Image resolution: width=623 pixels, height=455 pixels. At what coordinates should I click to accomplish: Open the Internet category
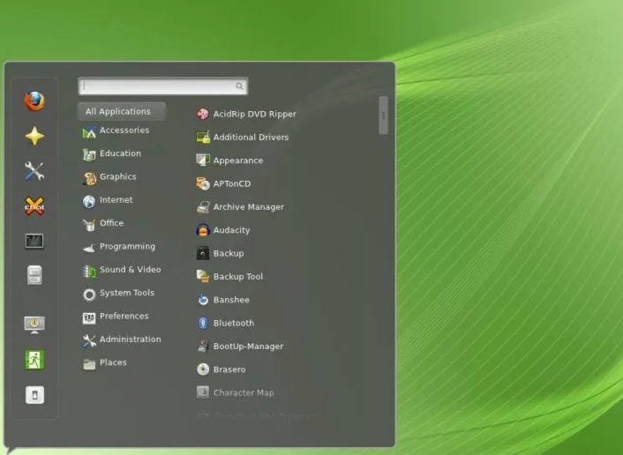108,200
